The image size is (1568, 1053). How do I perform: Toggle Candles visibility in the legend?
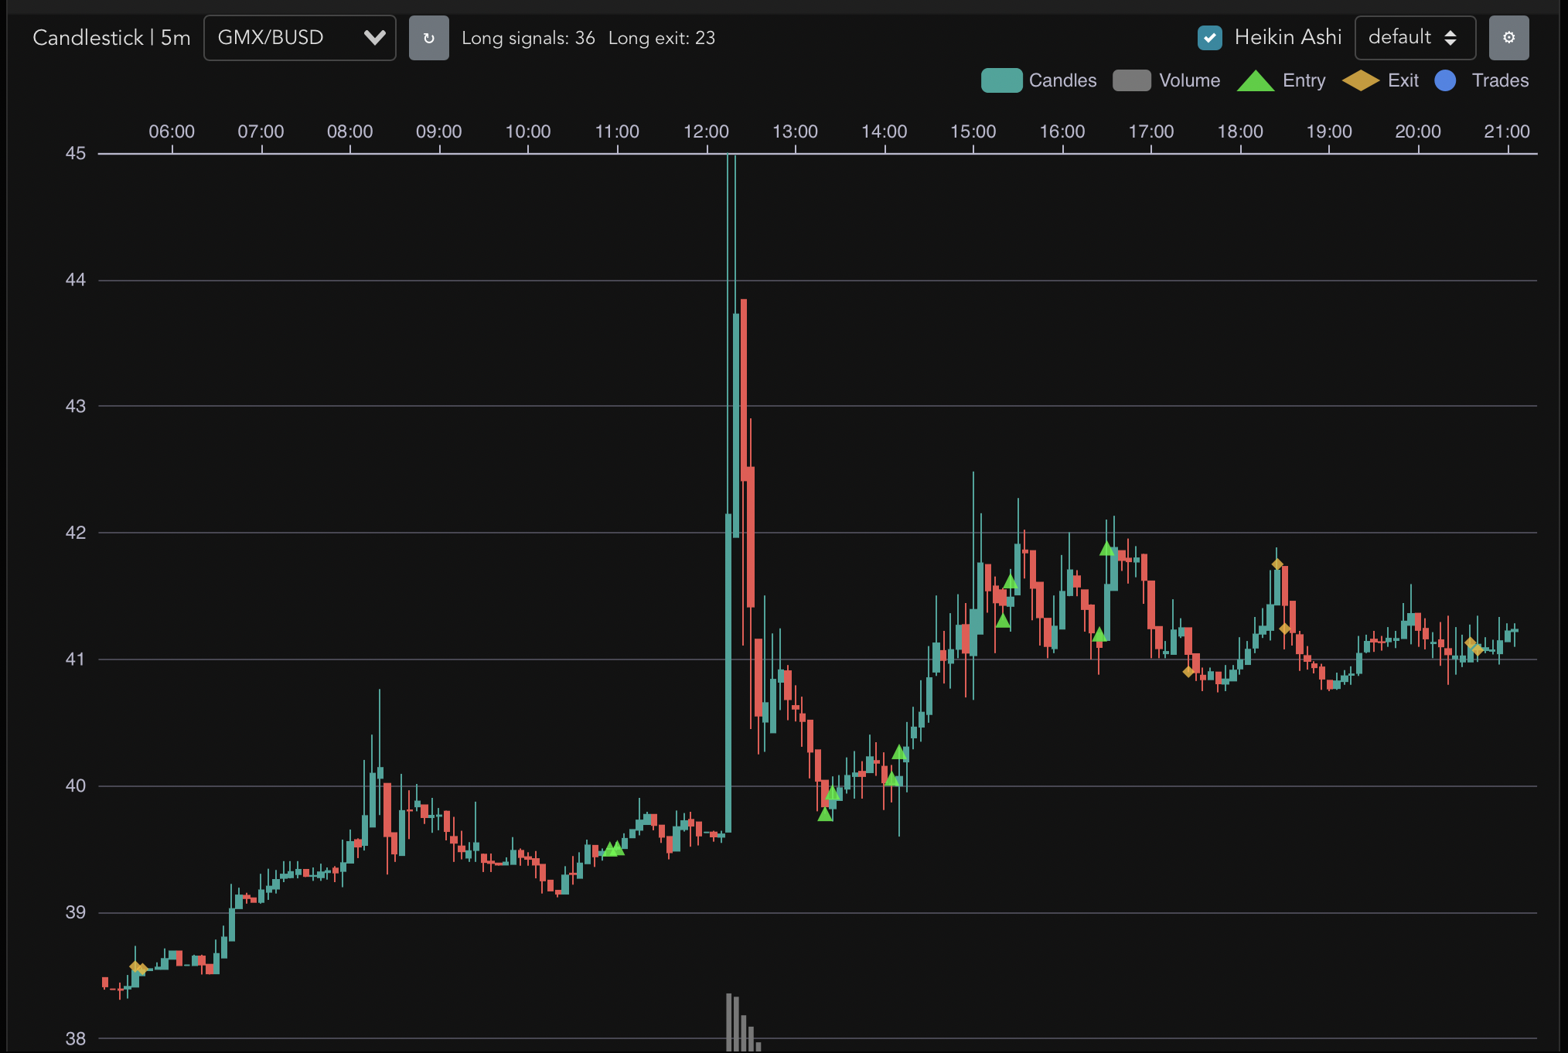[1001, 80]
